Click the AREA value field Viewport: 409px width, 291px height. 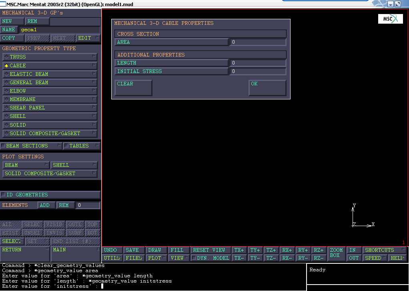click(x=258, y=42)
